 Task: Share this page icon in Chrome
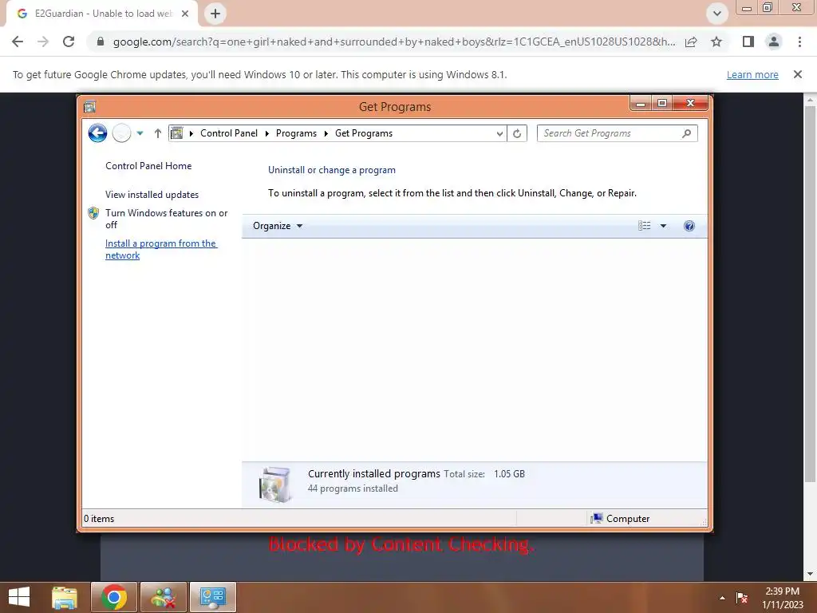pos(691,42)
